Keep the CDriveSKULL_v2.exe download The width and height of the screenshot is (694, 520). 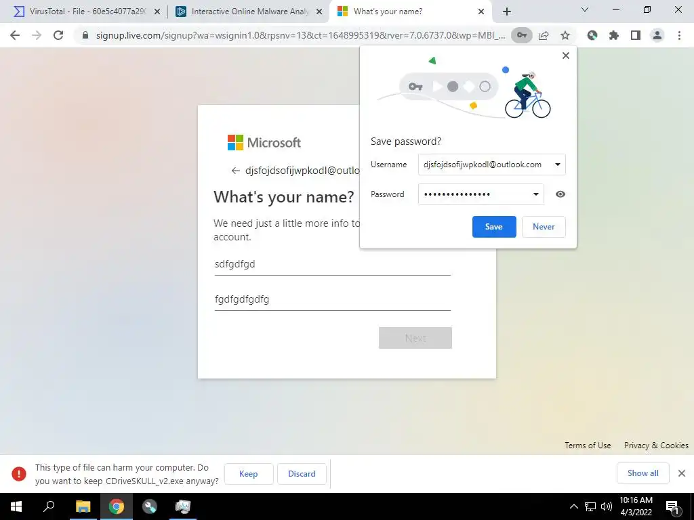click(x=248, y=473)
